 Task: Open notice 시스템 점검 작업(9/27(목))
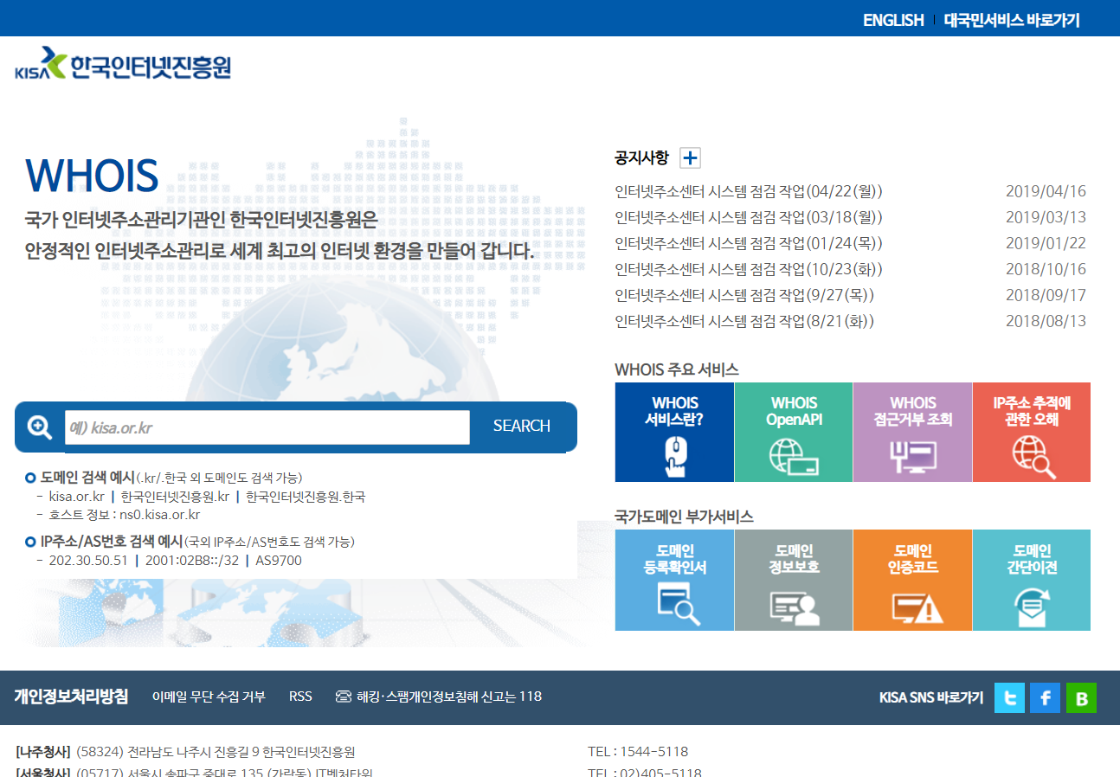744,295
